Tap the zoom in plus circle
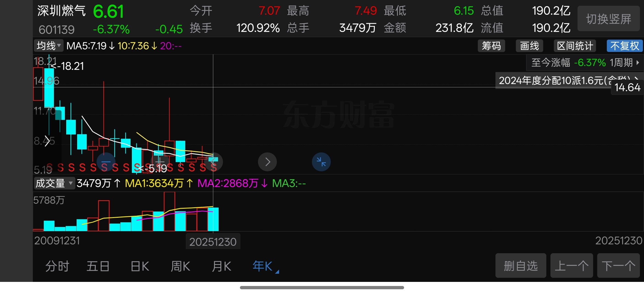 coord(160,162)
